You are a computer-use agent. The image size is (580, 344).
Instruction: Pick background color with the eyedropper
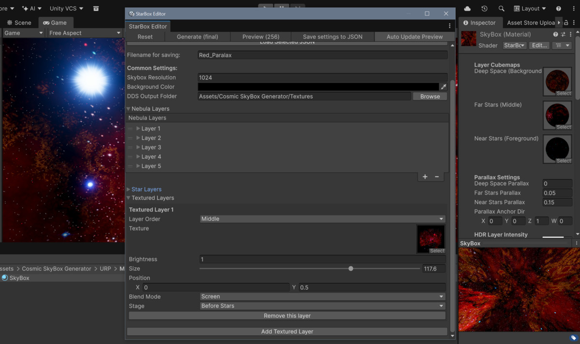[x=443, y=87]
